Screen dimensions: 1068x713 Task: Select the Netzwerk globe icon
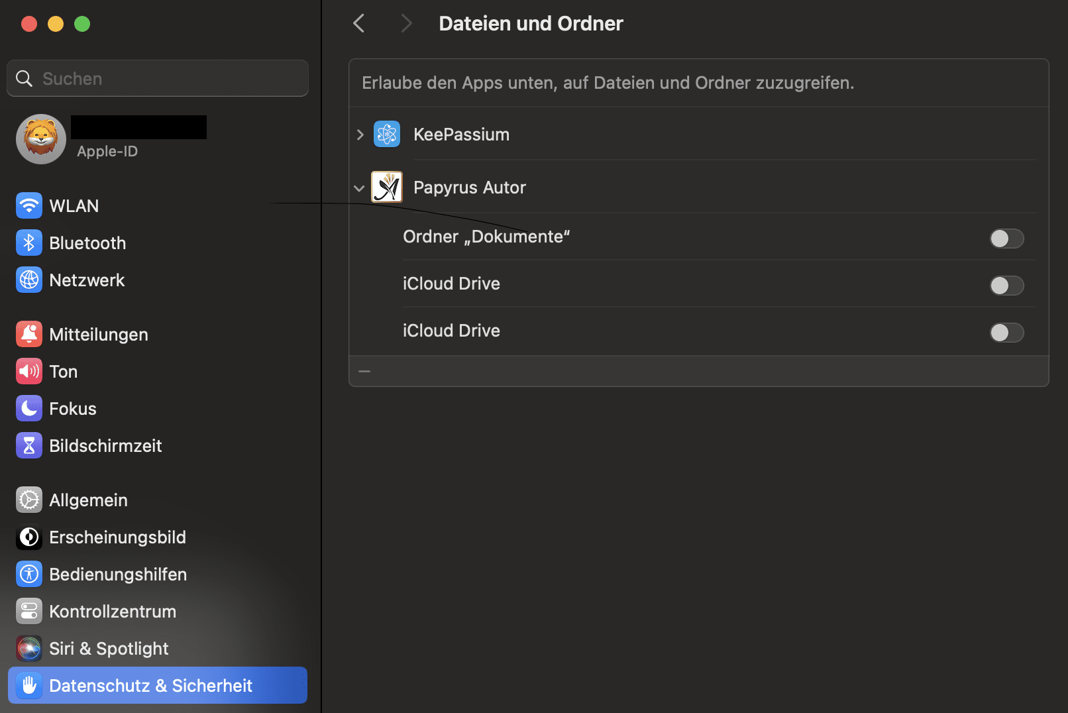28,280
